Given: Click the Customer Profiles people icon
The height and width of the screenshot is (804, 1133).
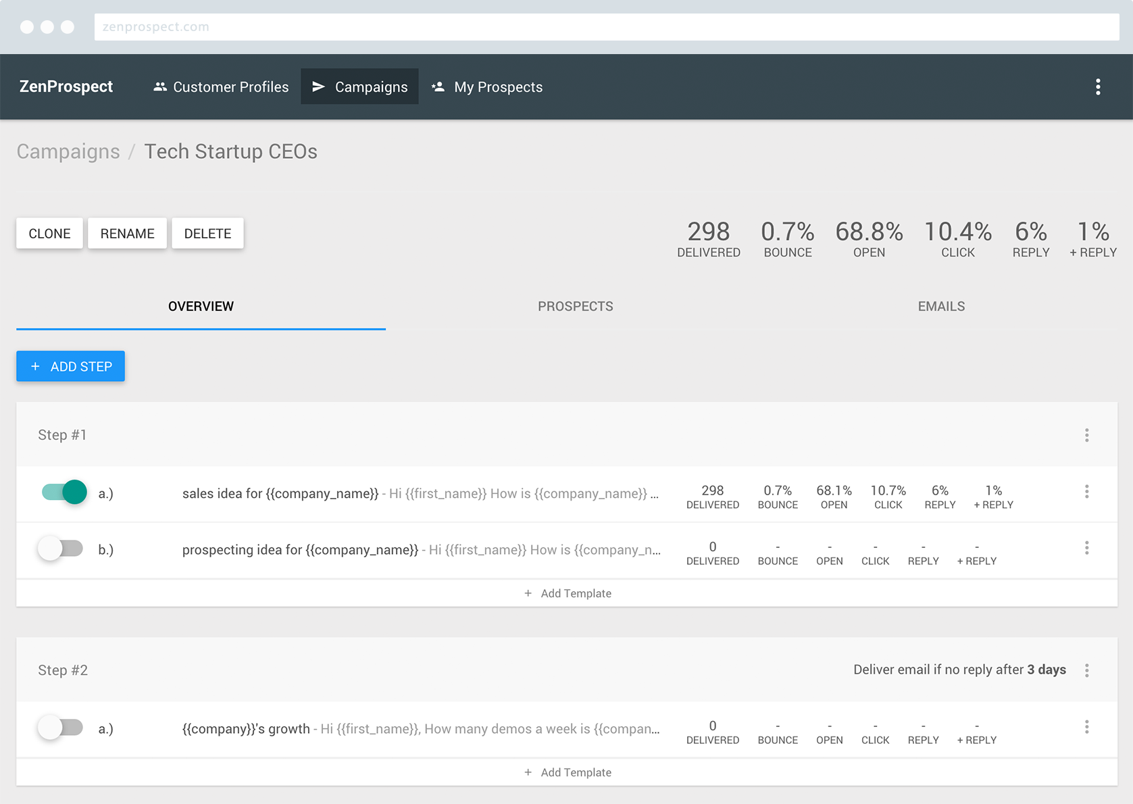Looking at the screenshot, I should pos(159,86).
